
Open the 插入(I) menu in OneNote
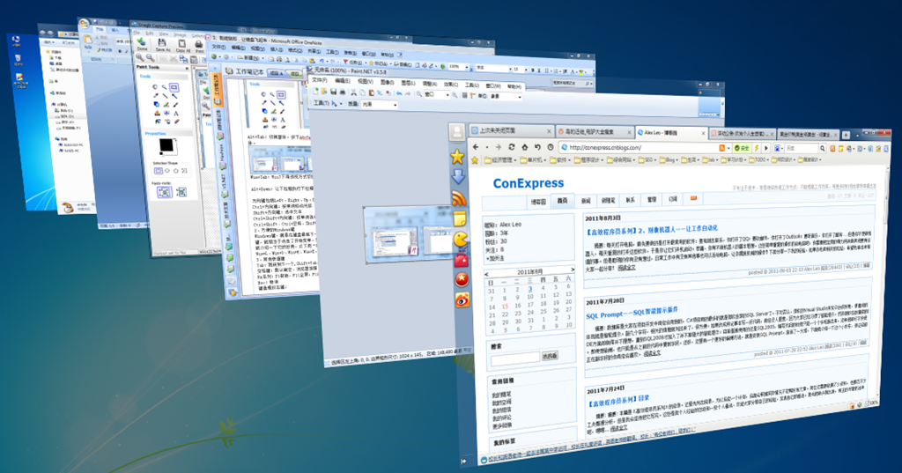[x=276, y=49]
